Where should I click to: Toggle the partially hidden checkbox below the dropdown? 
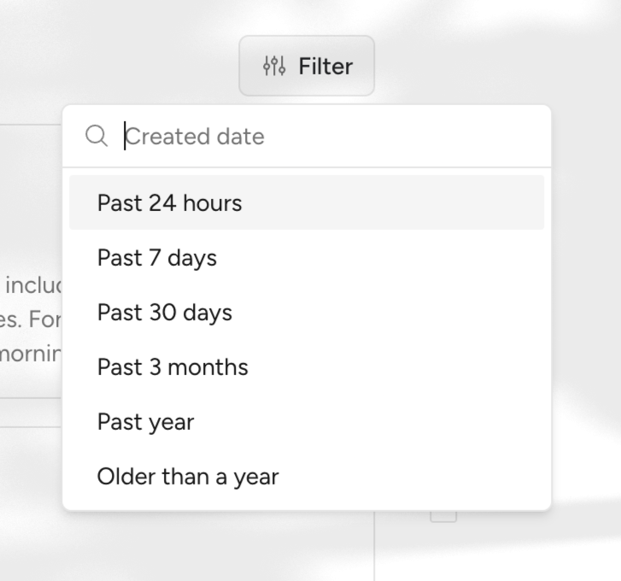click(443, 516)
